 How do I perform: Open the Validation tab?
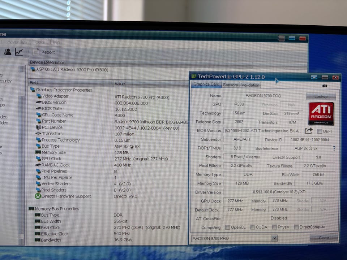tap(250, 85)
